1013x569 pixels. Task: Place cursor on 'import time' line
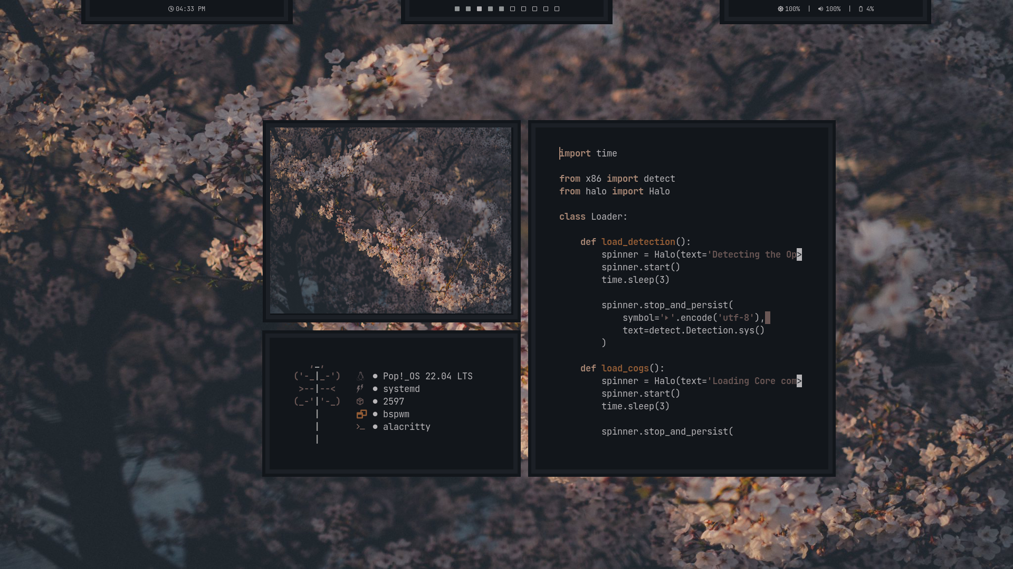click(x=588, y=153)
